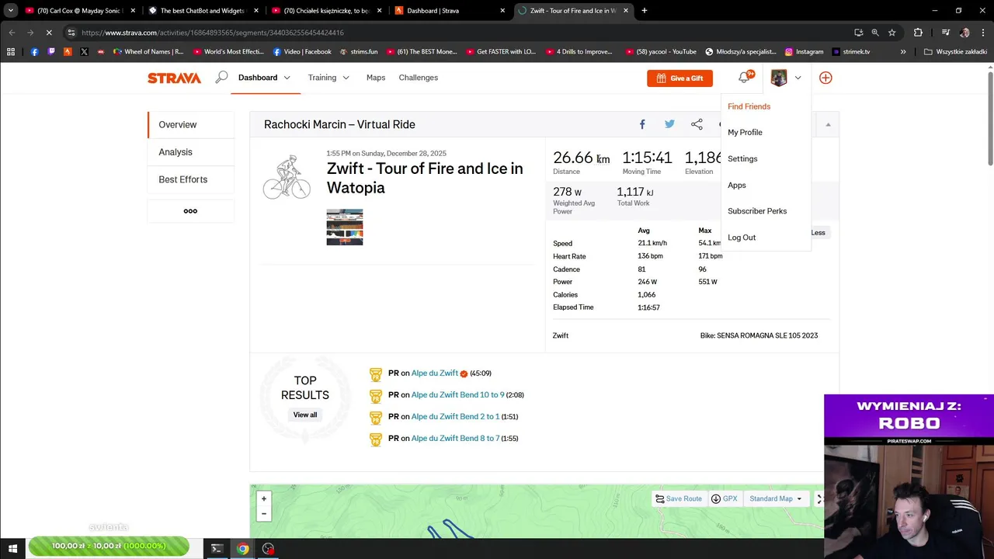Screen dimensions: 994x559
Task: Zoom out on the map
Action: (264, 513)
